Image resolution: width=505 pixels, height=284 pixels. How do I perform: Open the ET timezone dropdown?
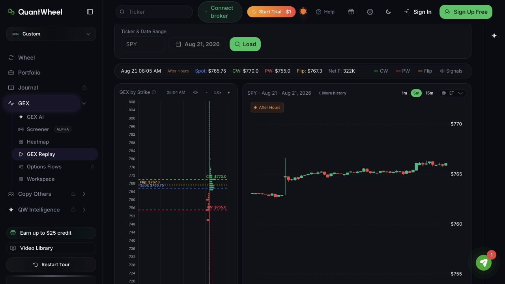(x=452, y=93)
